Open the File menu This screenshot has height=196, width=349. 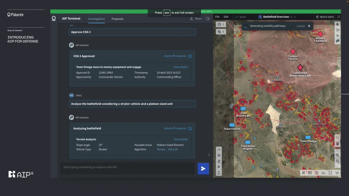tap(217, 17)
